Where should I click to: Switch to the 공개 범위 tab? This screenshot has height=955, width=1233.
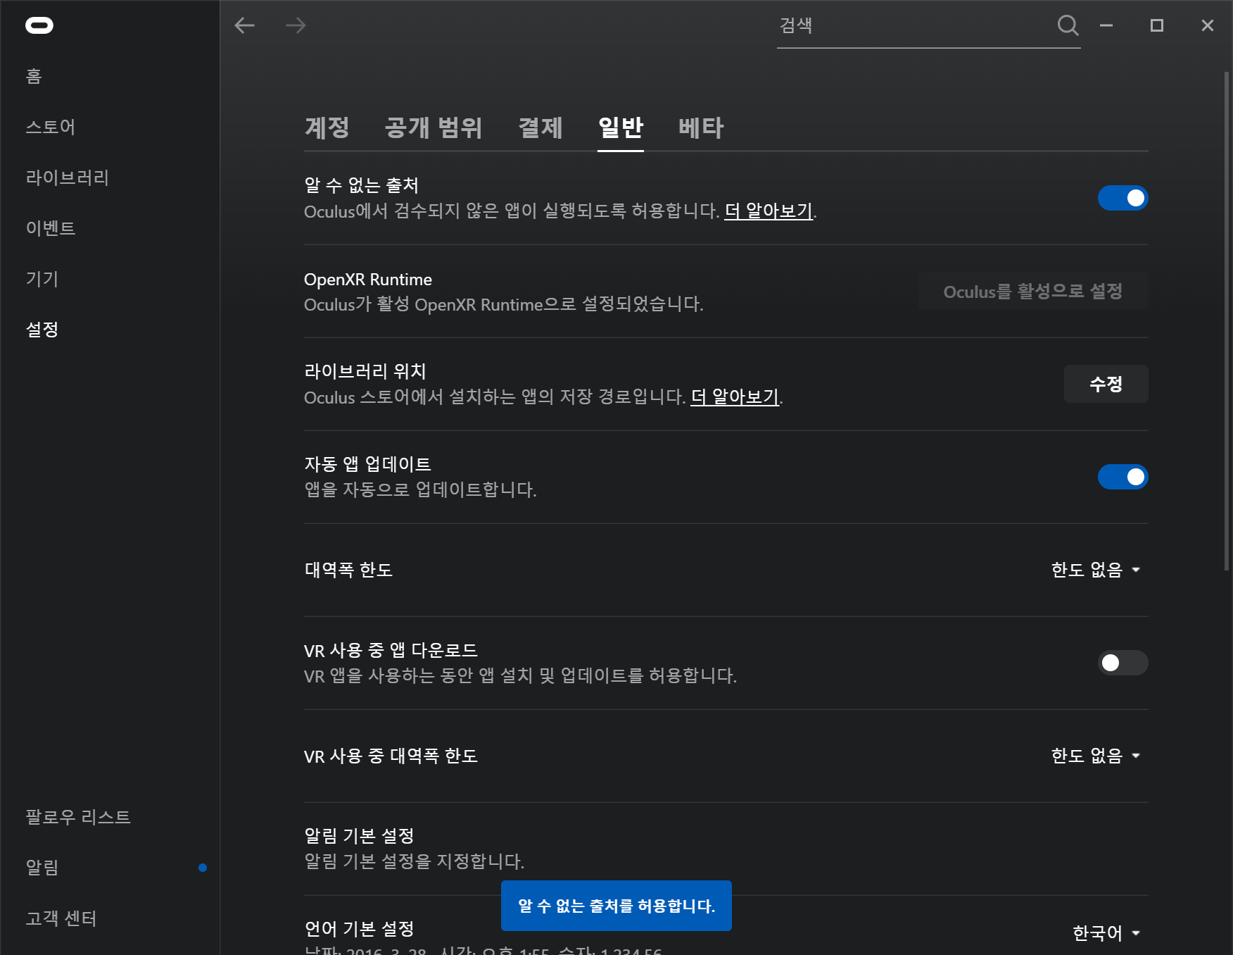point(434,127)
